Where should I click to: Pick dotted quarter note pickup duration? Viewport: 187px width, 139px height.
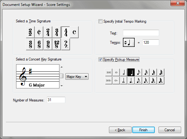(131, 81)
